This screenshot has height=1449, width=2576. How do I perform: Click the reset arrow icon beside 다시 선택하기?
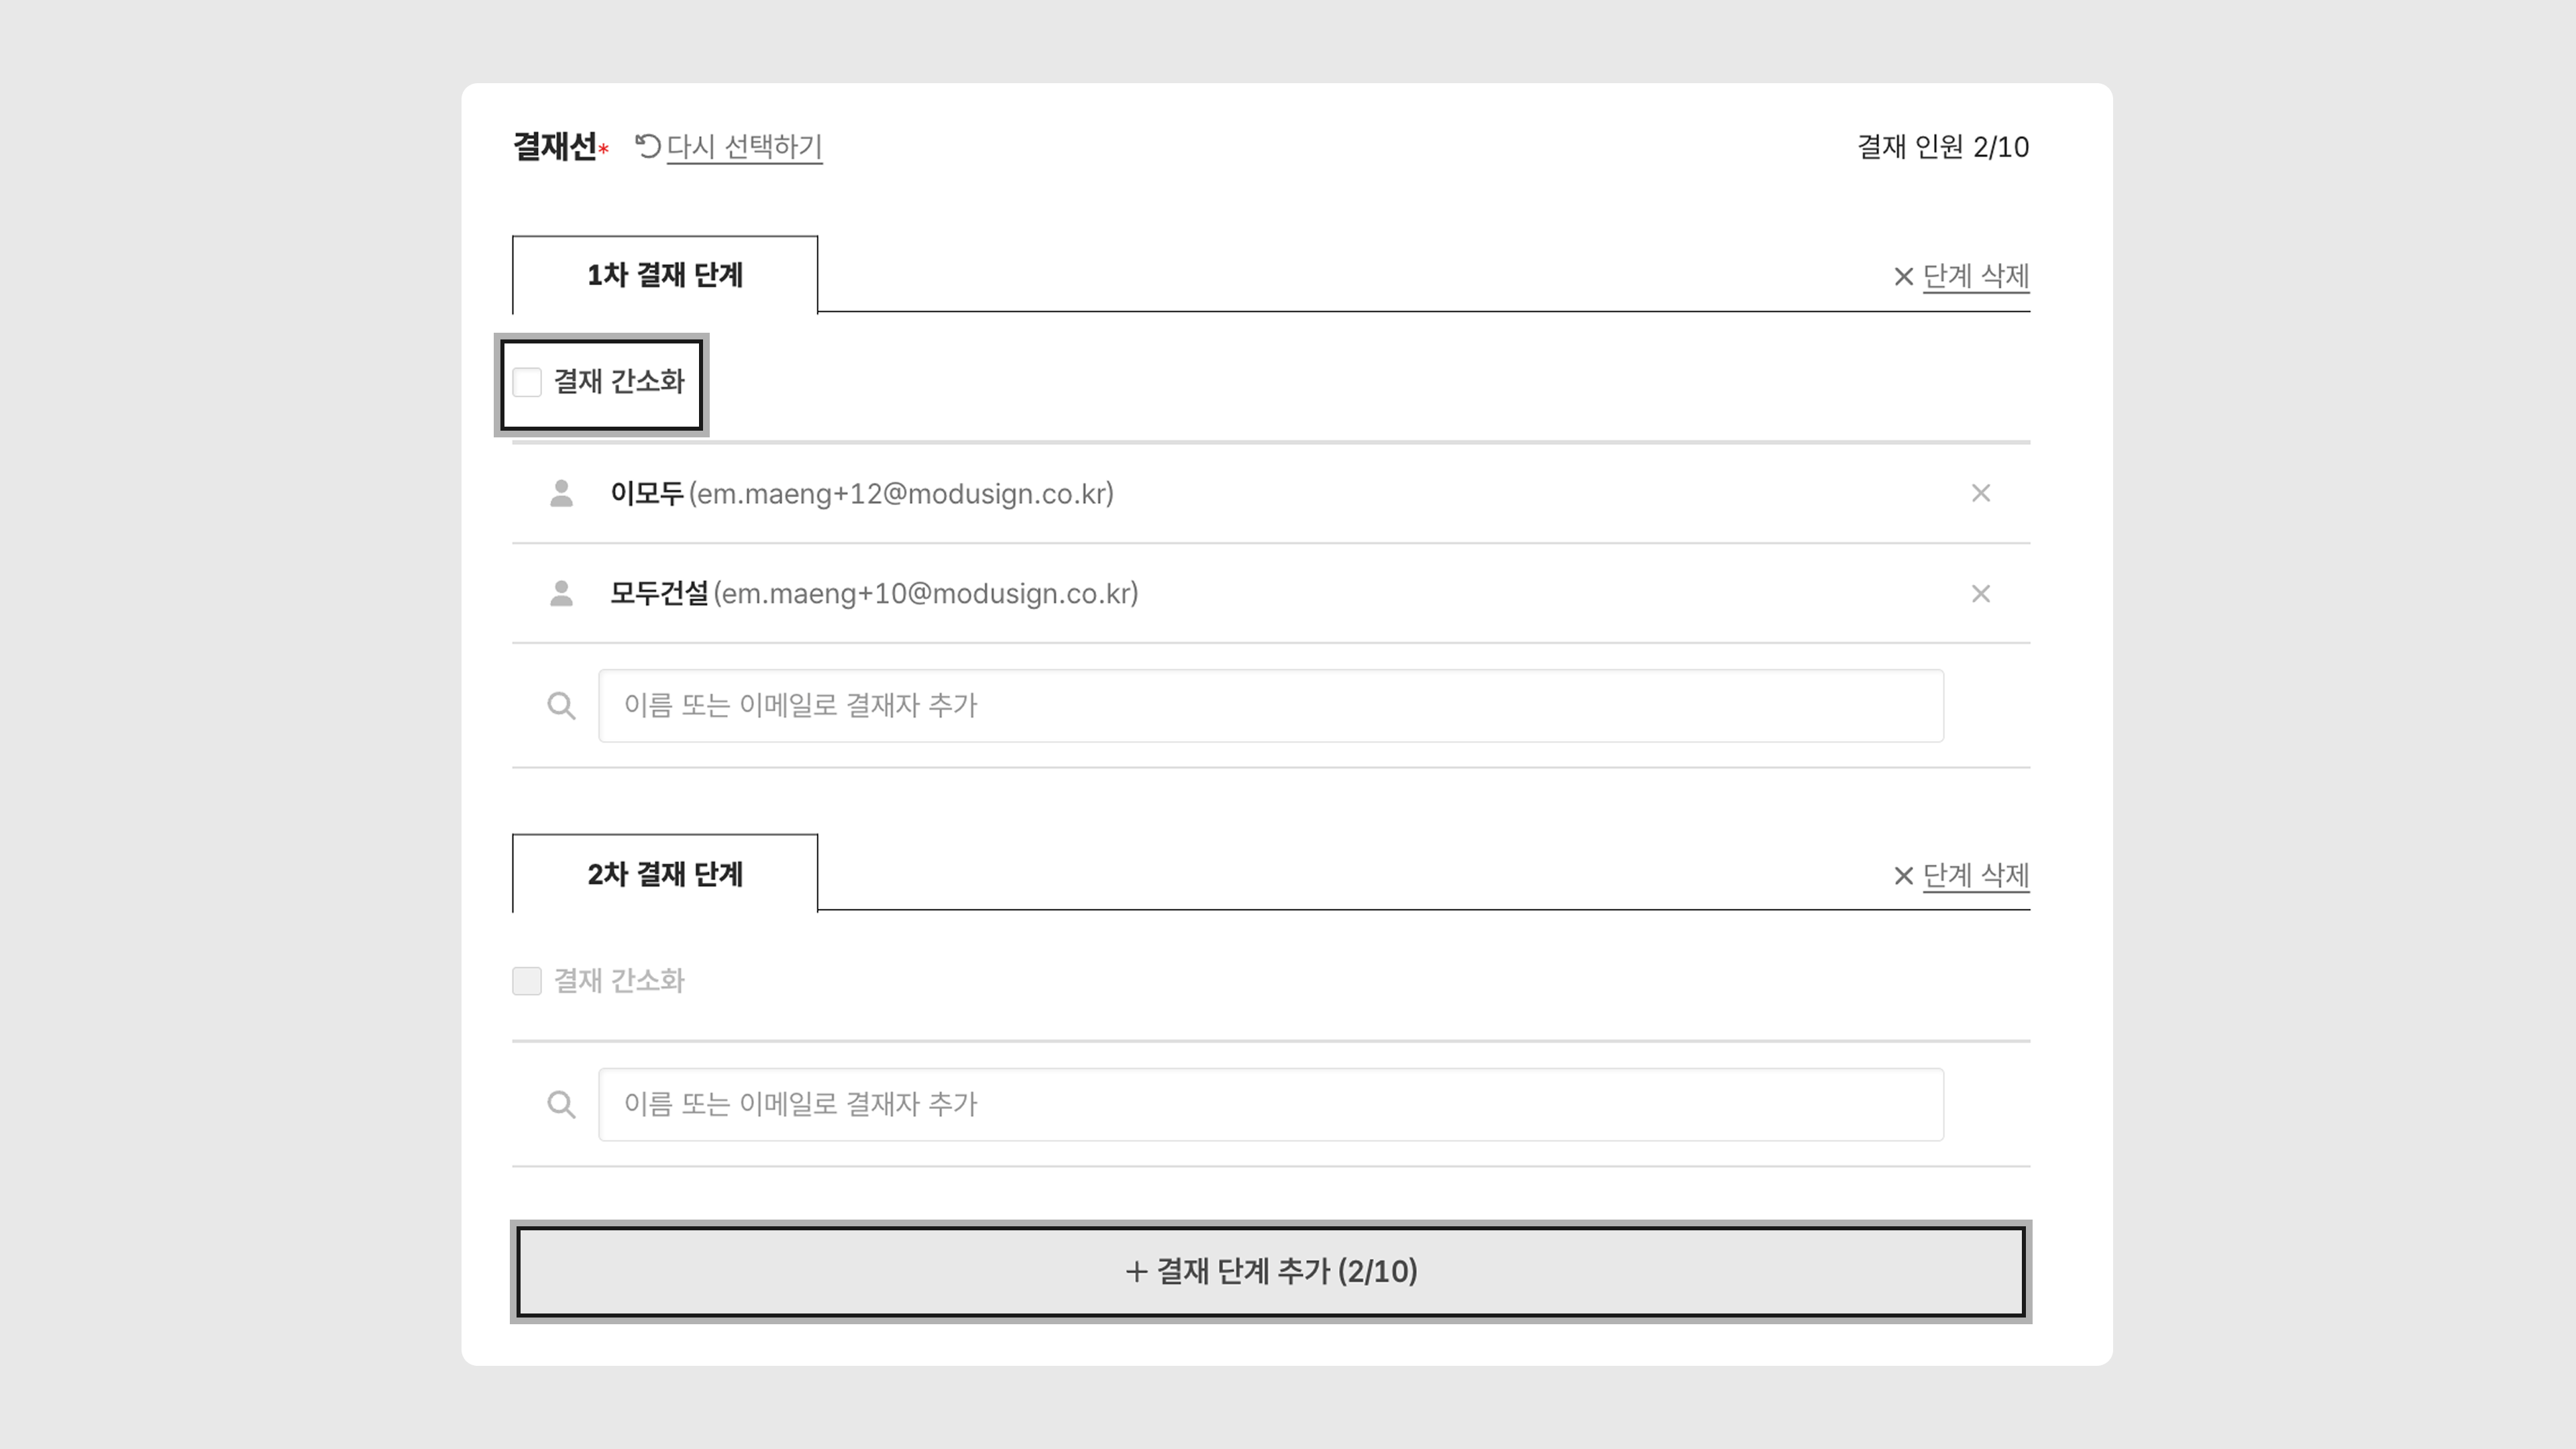(648, 146)
